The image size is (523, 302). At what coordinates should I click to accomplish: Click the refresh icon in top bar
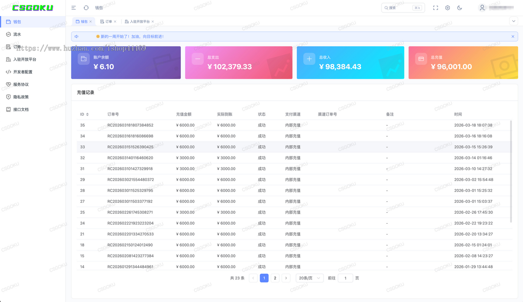pos(86,8)
